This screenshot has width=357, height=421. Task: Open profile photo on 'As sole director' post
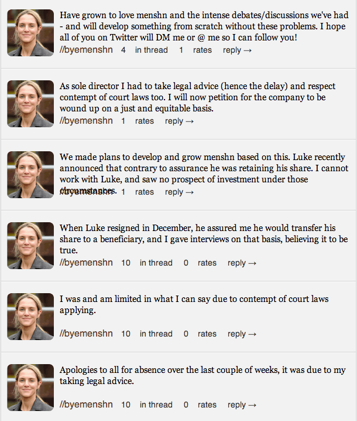[30, 104]
